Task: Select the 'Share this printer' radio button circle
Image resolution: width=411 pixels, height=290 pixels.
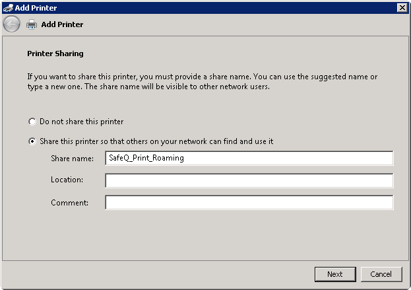Action: point(32,141)
